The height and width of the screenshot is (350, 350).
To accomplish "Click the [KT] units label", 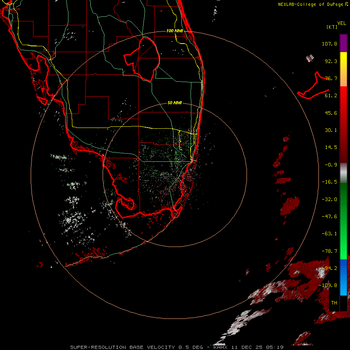I will 332,27.
